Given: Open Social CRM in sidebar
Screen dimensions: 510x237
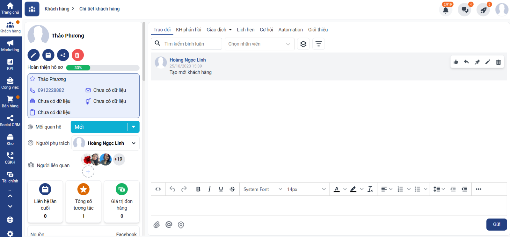Looking at the screenshot, I should (10, 121).
